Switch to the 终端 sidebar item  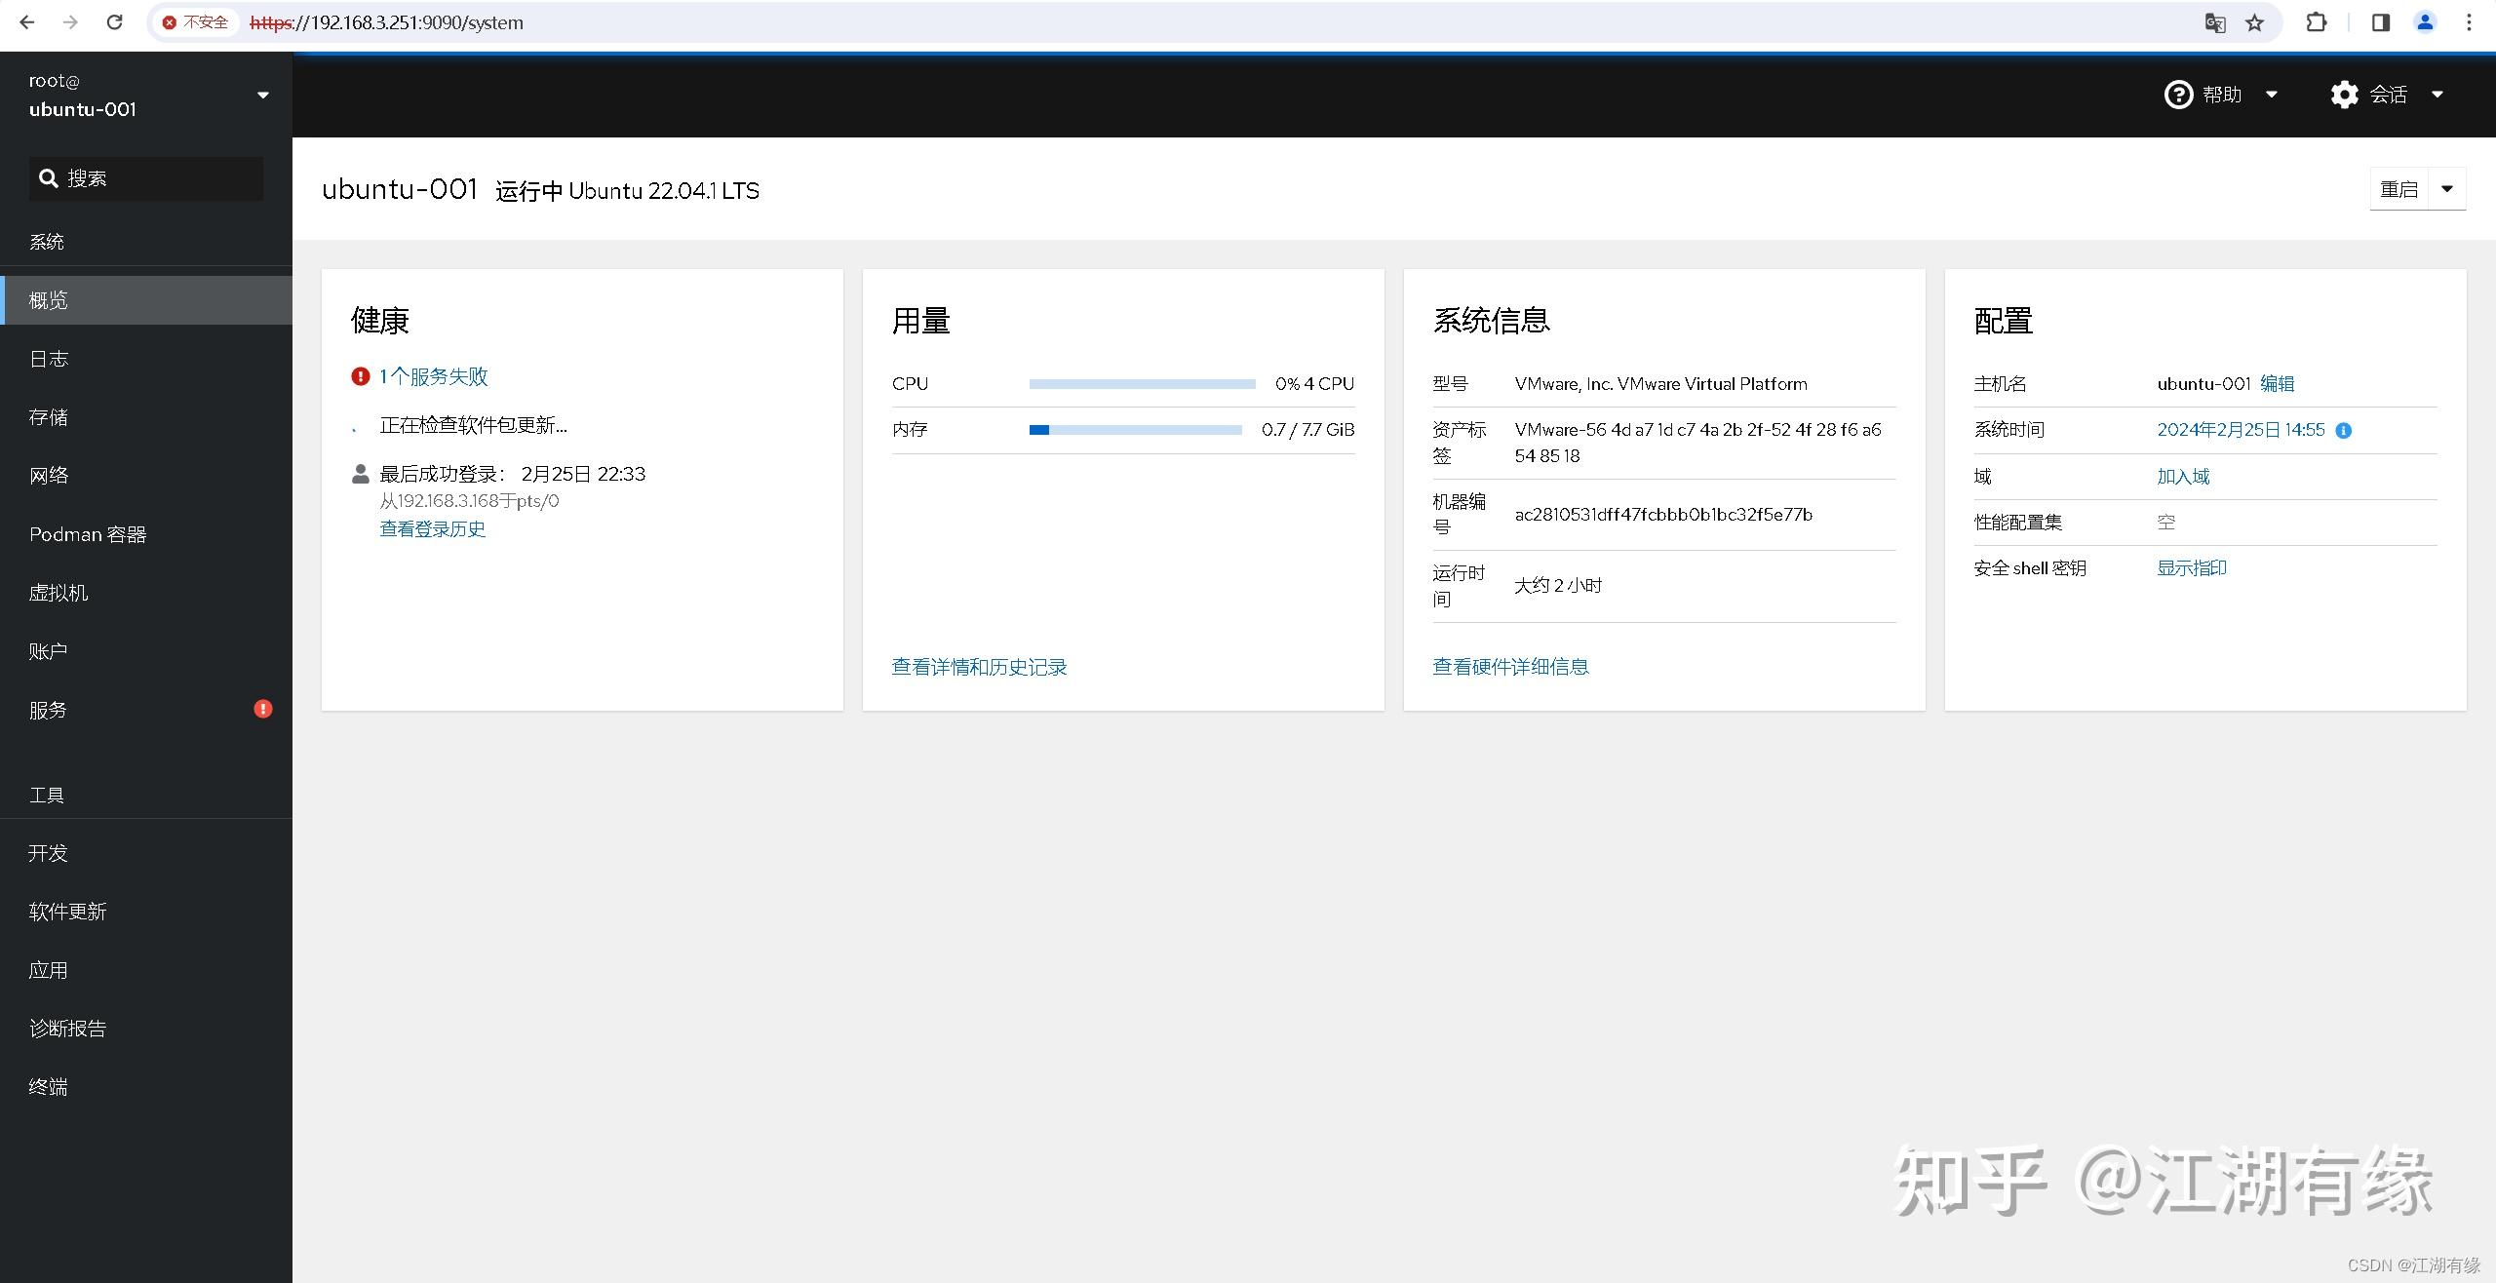(48, 1086)
